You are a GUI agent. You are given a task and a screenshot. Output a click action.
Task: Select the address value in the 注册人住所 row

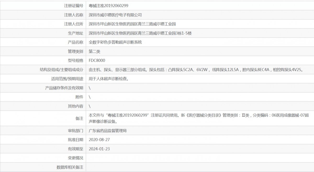(x=132, y=24)
